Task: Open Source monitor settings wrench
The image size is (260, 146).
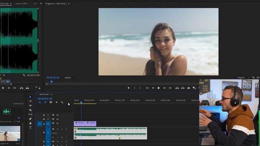Action: pyautogui.click(x=24, y=75)
